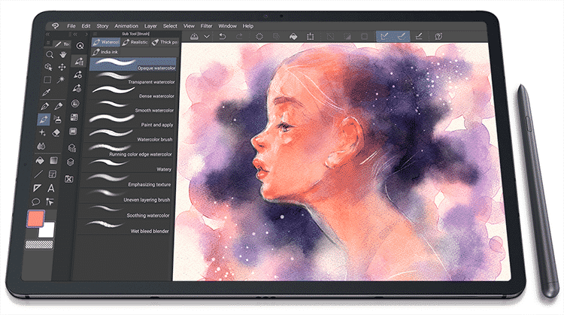Open the Window menu

coord(228,26)
